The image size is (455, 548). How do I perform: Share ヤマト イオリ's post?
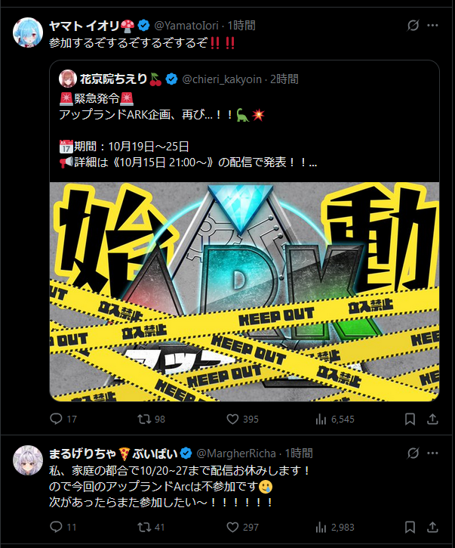(x=432, y=419)
